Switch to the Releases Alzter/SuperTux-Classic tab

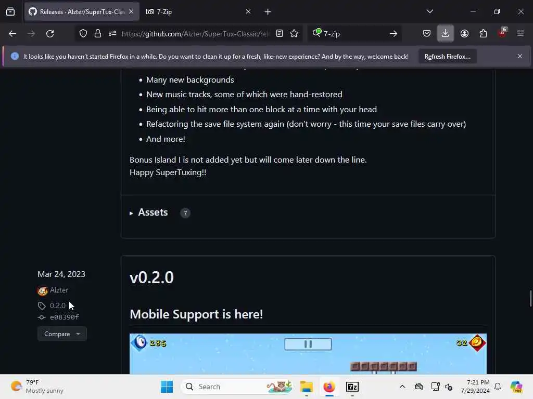tap(81, 11)
